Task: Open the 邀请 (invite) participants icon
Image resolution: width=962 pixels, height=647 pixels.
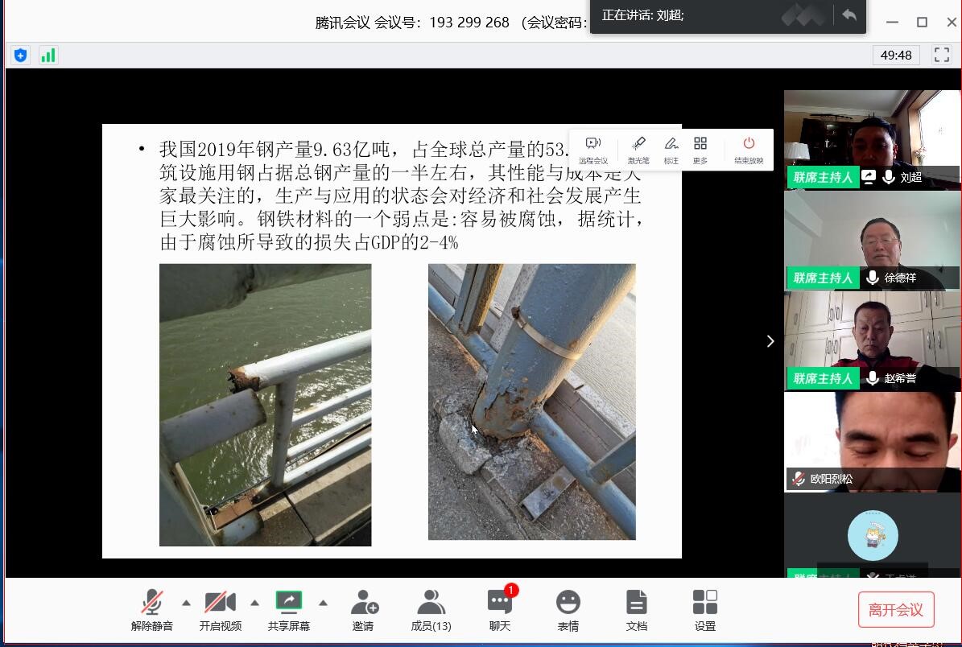Action: pyautogui.click(x=363, y=610)
